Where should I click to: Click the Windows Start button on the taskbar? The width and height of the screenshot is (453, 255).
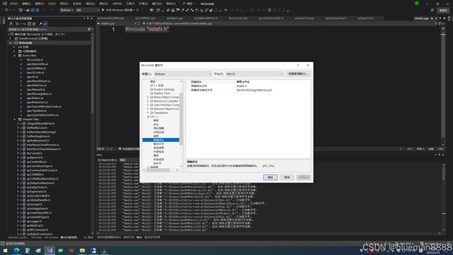point(5,250)
